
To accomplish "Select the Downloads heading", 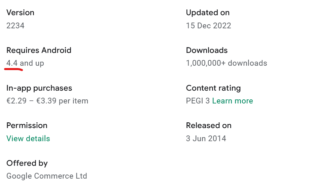I will click(x=207, y=50).
